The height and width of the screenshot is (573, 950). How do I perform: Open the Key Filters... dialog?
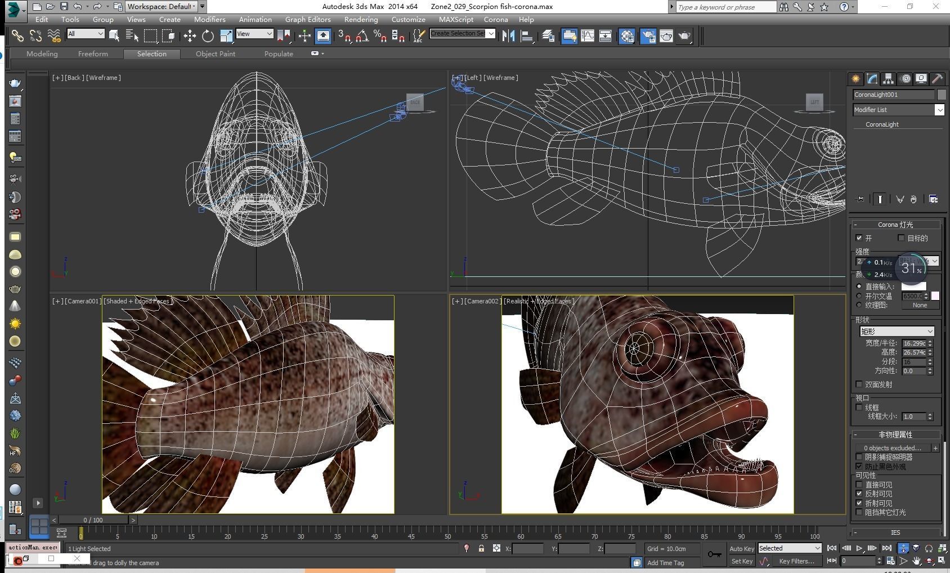click(x=796, y=561)
